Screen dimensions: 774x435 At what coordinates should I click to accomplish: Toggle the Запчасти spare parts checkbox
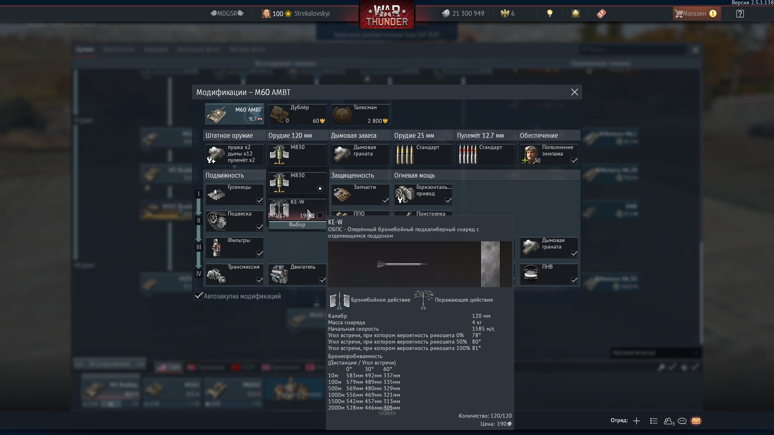385,201
